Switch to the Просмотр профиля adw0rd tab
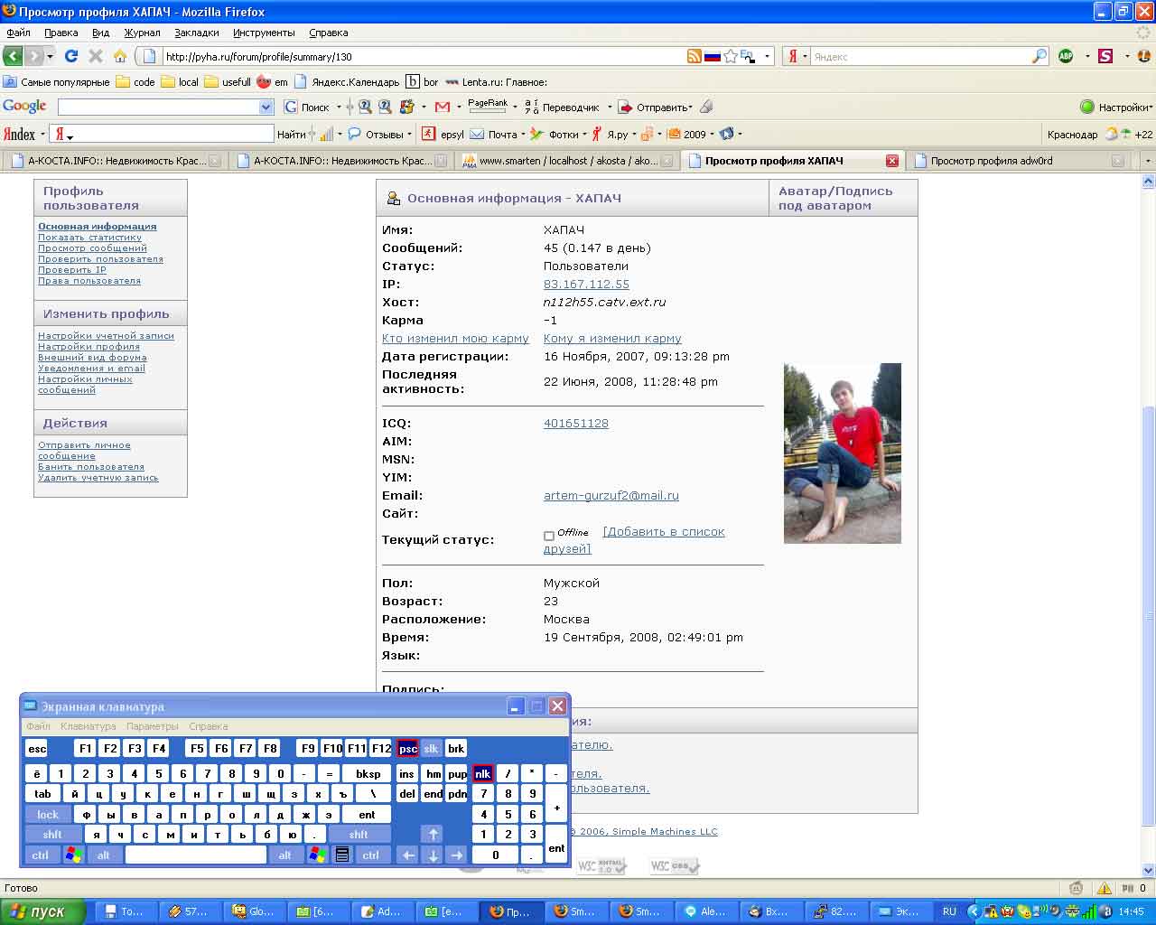This screenshot has height=925, width=1156. (991, 161)
